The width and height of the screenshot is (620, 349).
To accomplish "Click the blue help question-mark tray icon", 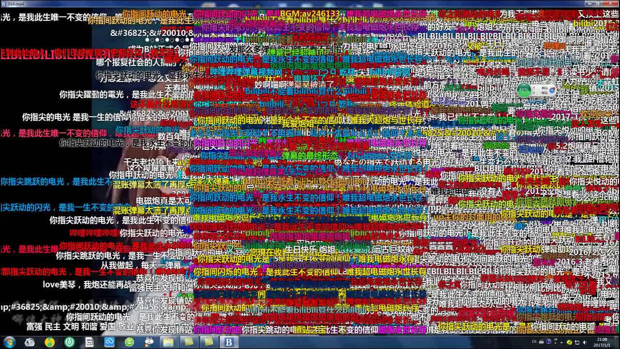I will click(x=549, y=342).
